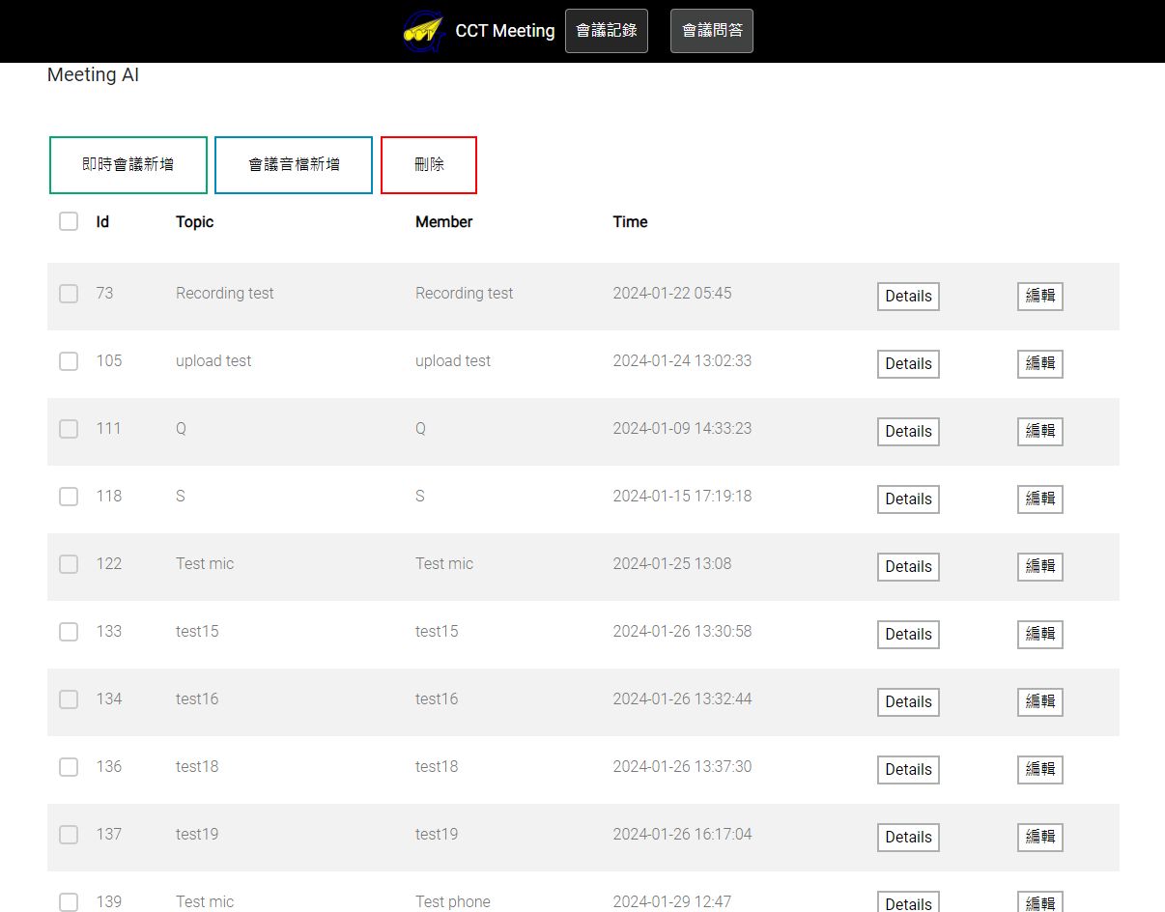Click the Time column header
The width and height of the screenshot is (1165, 912).
630,222
